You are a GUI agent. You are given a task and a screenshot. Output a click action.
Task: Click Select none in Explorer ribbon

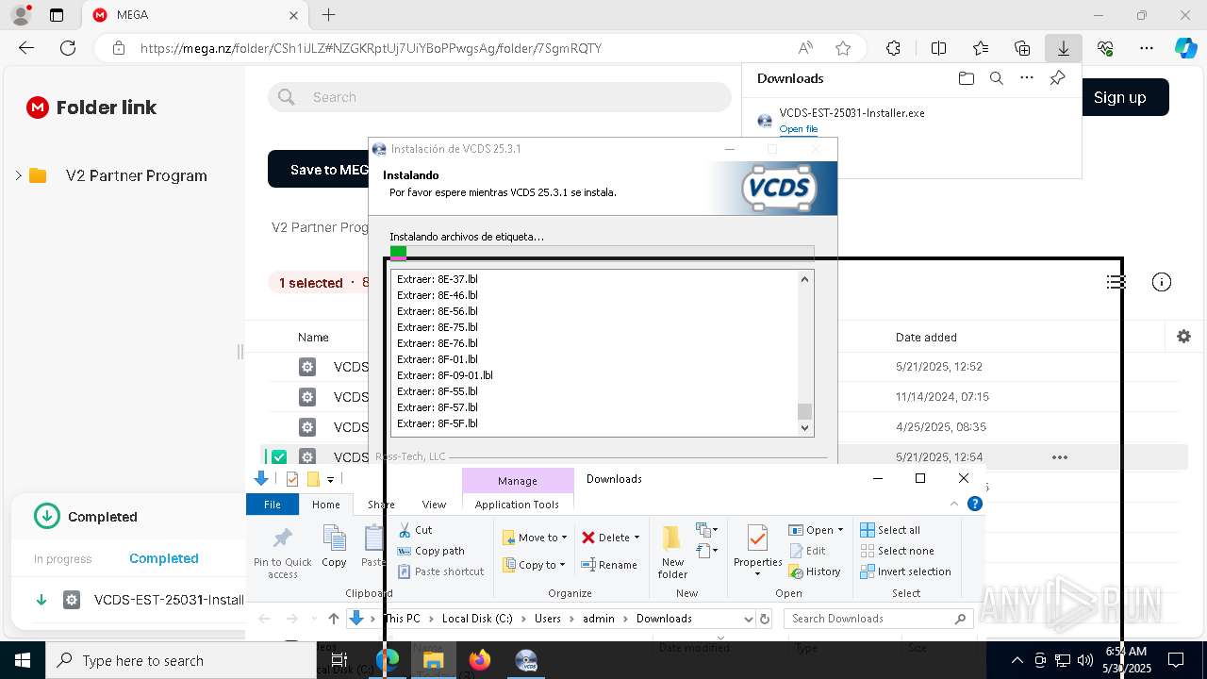pos(897,551)
